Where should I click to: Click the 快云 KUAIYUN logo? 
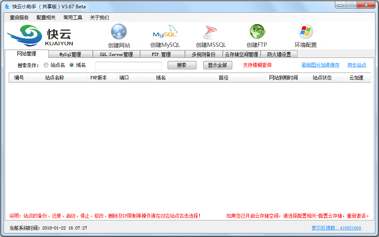coord(40,36)
